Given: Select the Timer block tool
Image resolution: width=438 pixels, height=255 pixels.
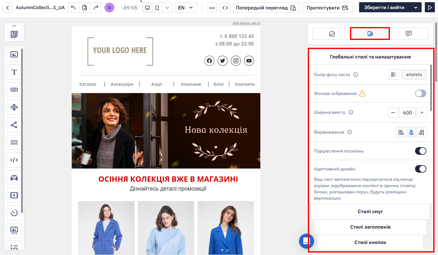Looking at the screenshot, I should point(14,213).
